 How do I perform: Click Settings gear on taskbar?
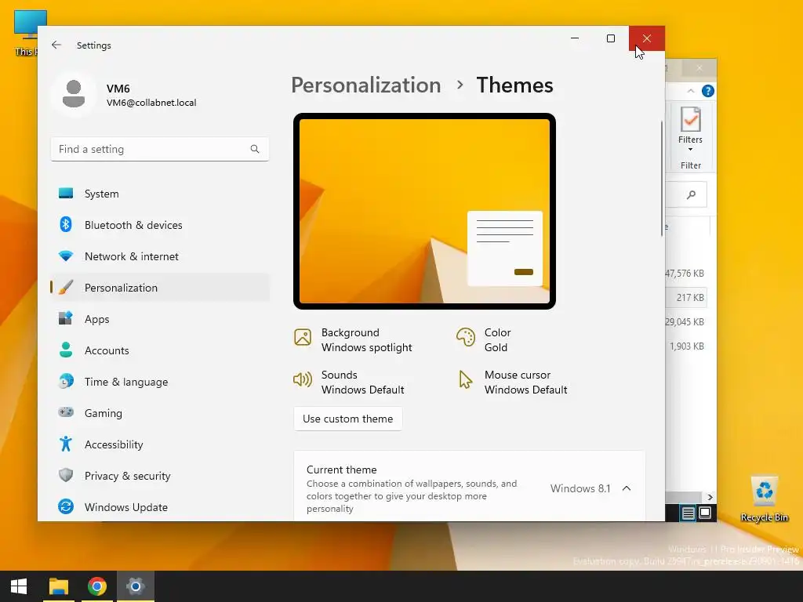pyautogui.click(x=135, y=586)
